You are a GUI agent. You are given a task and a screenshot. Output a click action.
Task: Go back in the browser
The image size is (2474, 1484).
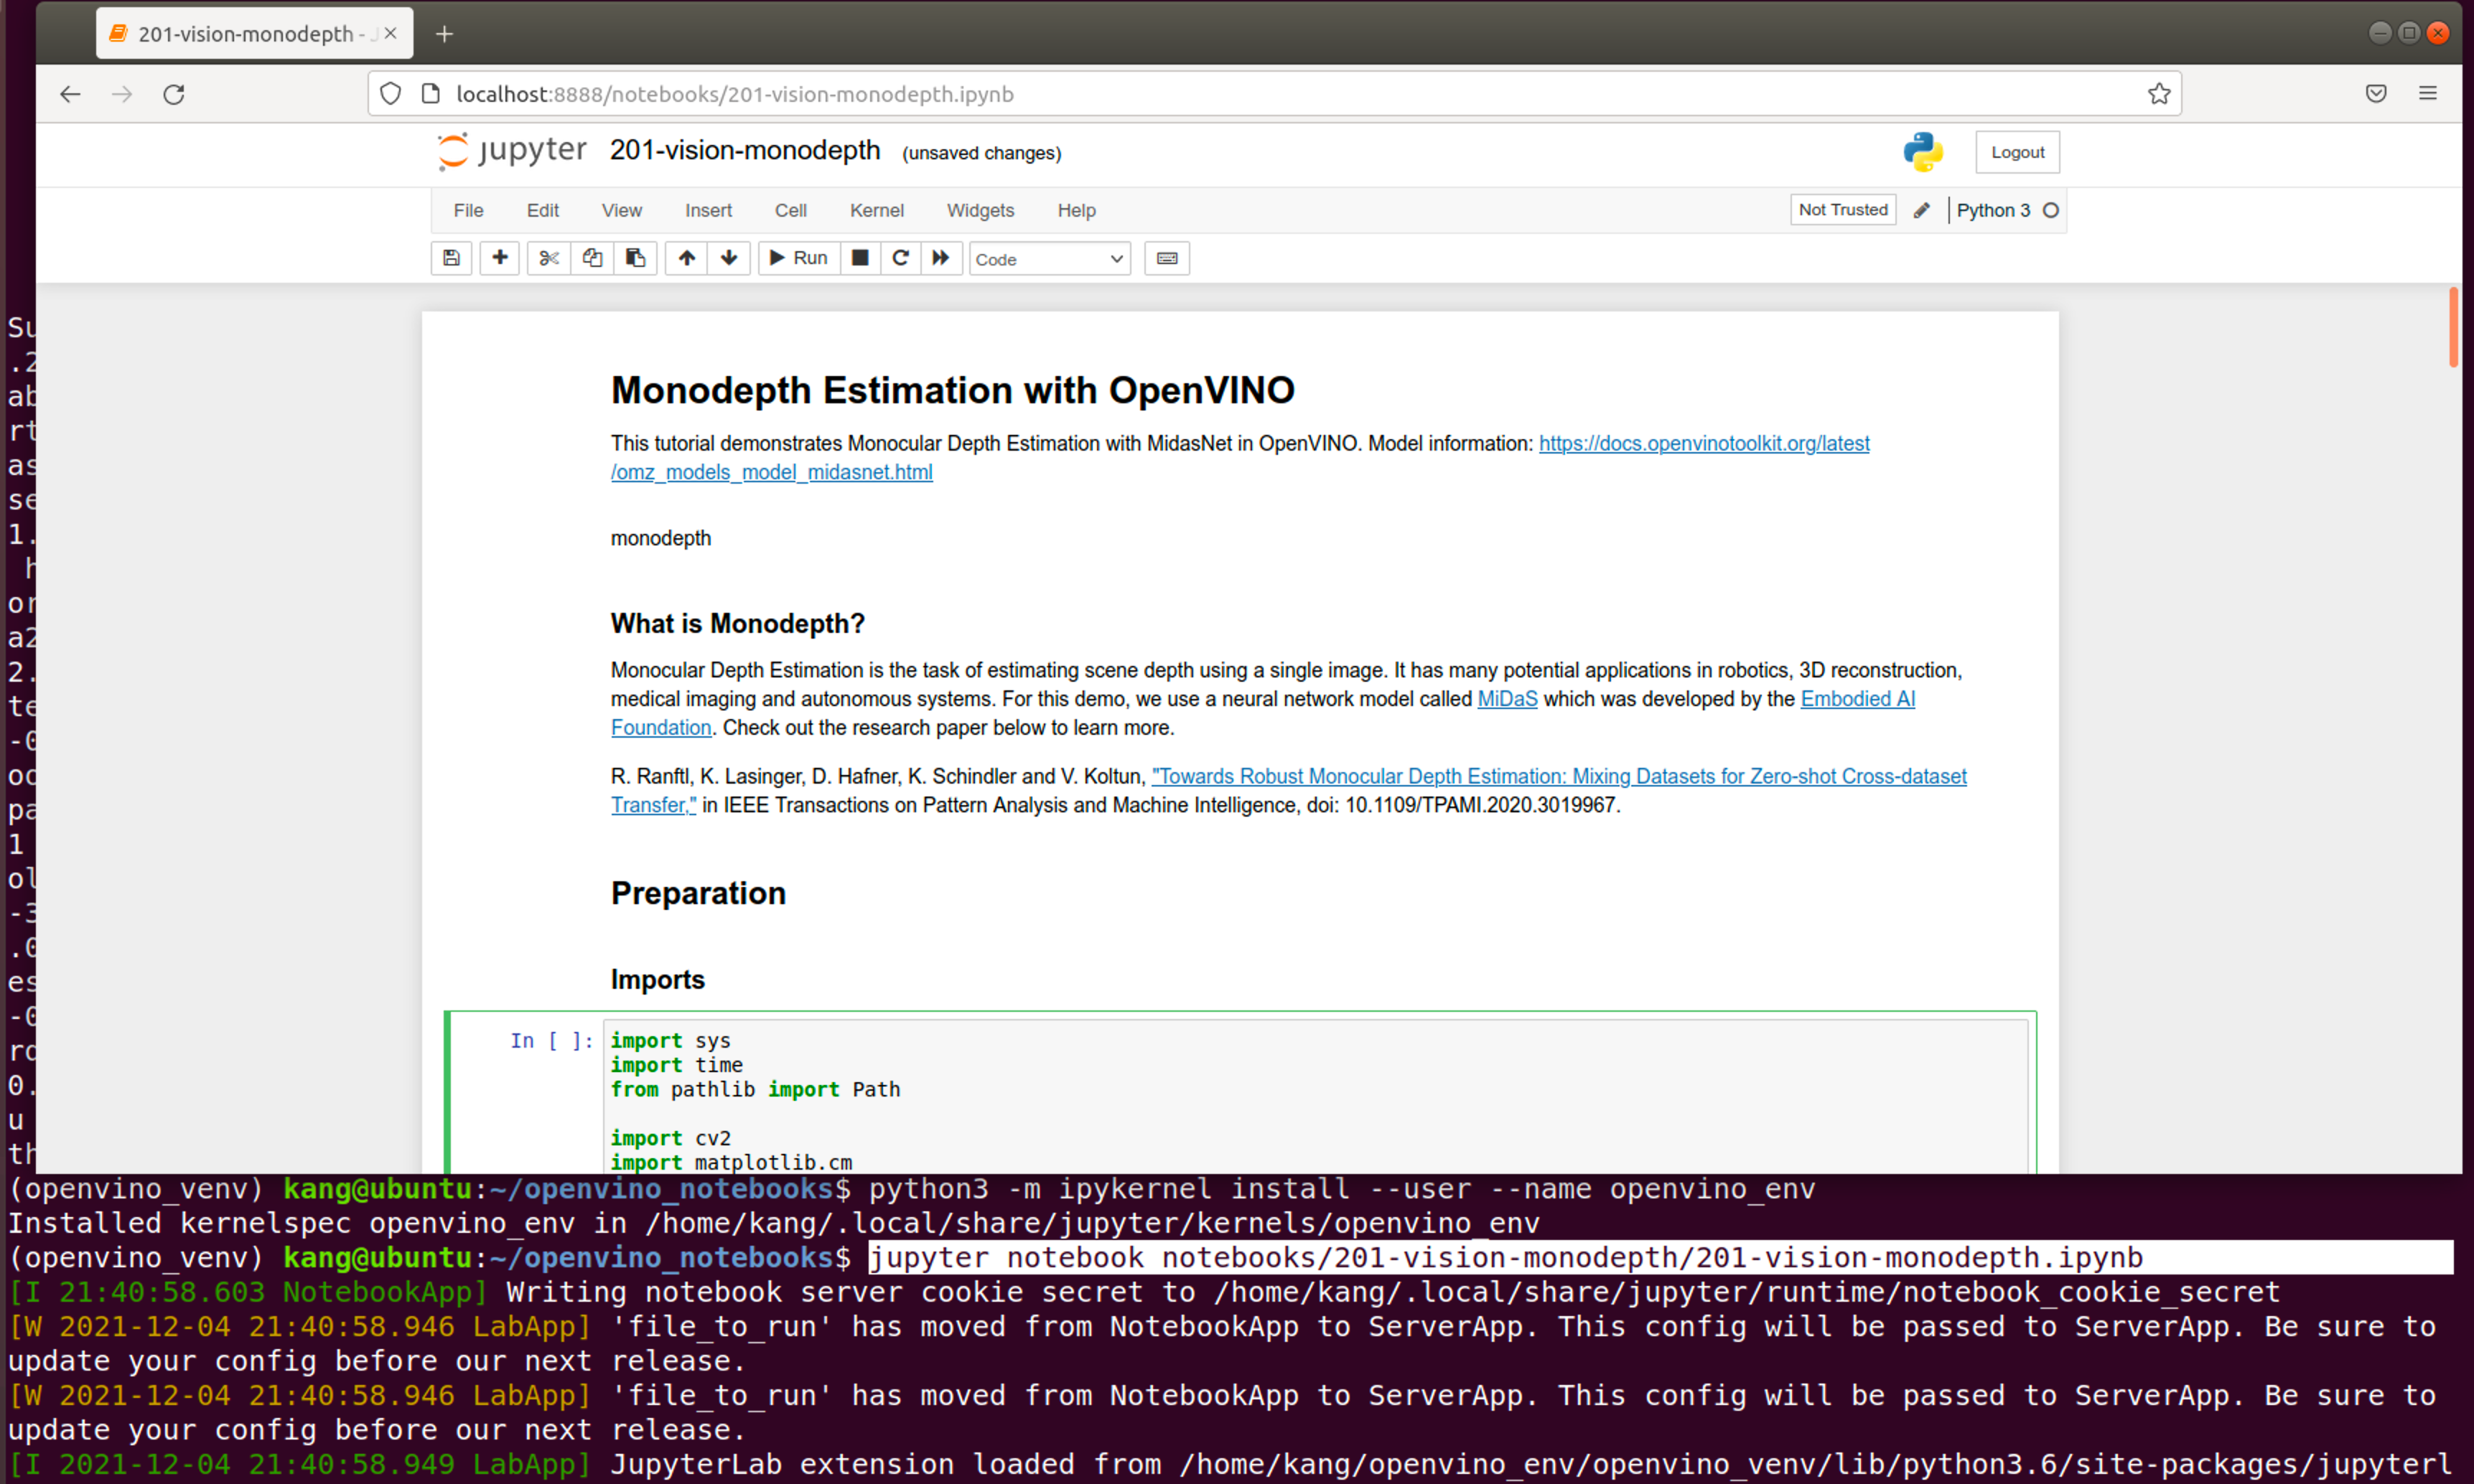(70, 94)
